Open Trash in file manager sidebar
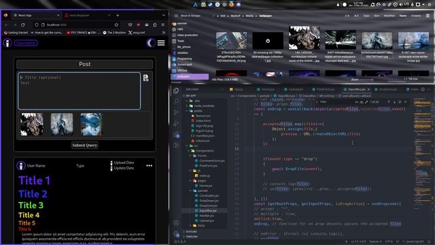This screenshot has height=245, width=435. (x=181, y=41)
